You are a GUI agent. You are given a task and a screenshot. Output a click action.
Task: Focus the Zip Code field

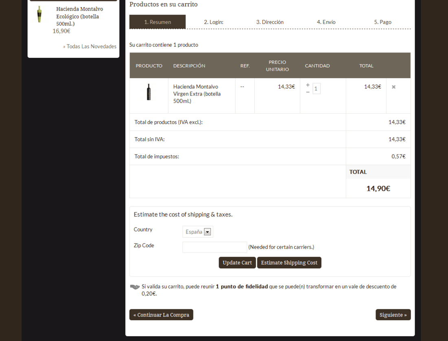pyautogui.click(x=215, y=247)
